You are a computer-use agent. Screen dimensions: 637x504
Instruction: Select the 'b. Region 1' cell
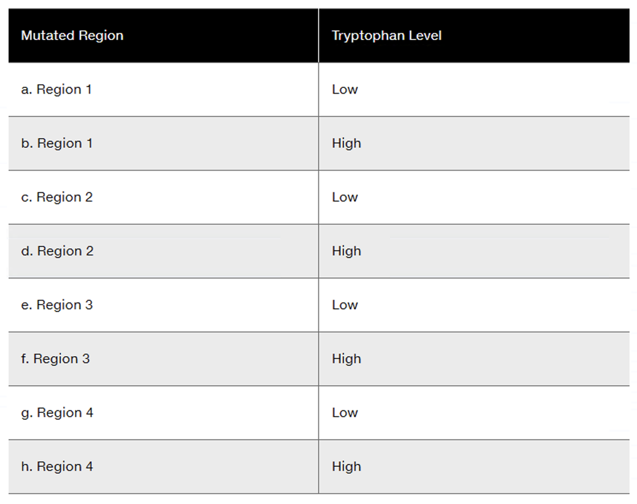[57, 143]
